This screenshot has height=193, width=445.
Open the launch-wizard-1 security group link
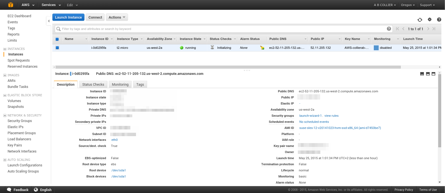coord(310,116)
